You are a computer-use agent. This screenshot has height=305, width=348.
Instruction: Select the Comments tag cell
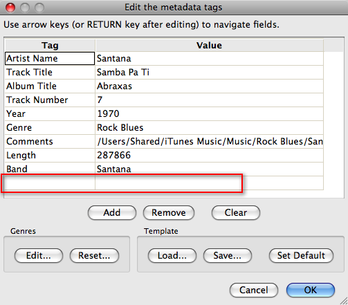coord(50,141)
